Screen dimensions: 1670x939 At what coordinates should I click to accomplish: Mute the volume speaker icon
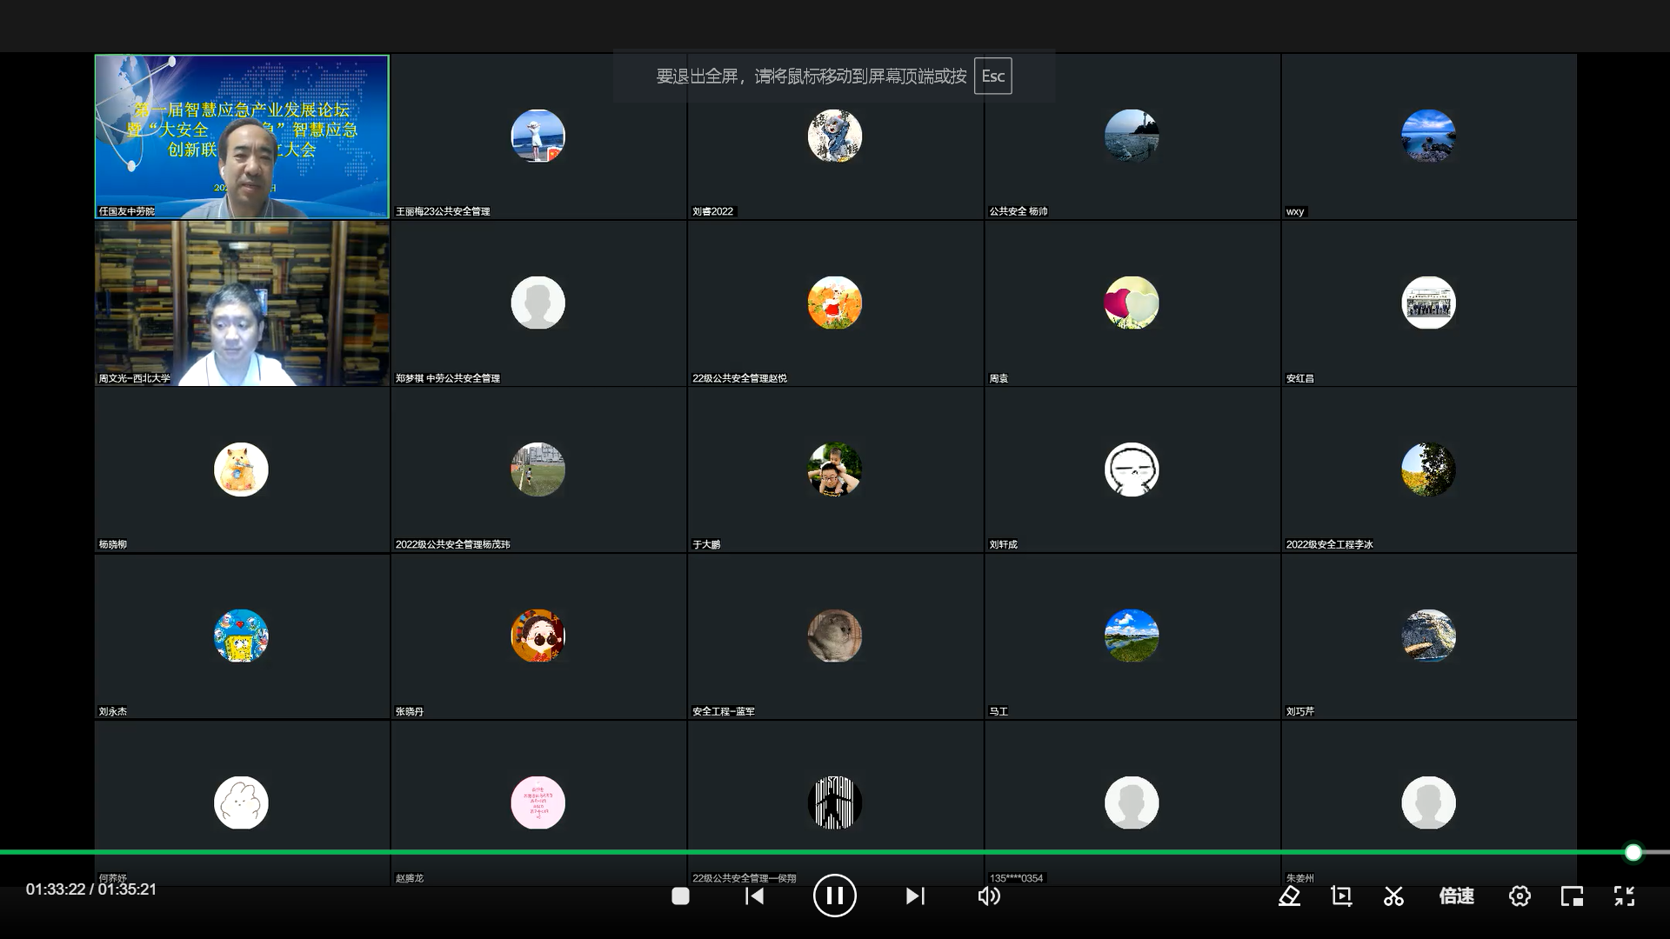pos(988,896)
